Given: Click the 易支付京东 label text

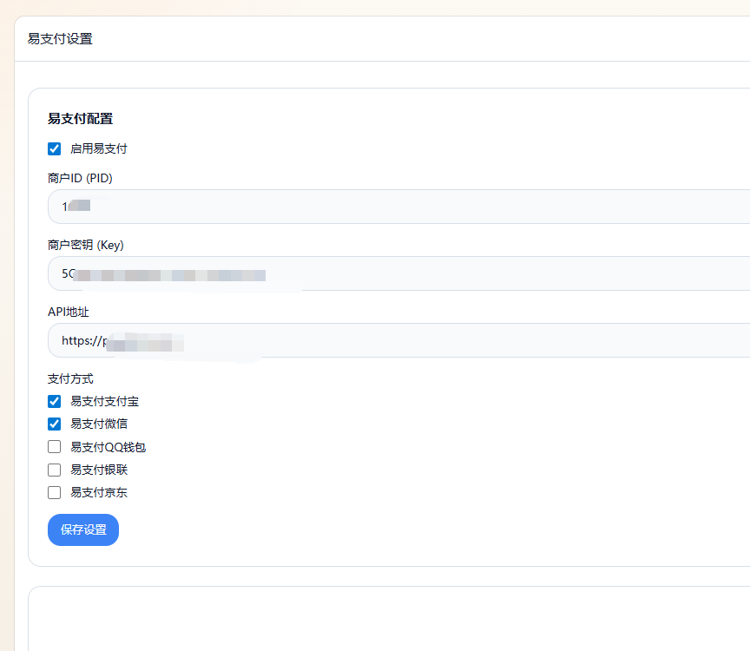Looking at the screenshot, I should [99, 492].
